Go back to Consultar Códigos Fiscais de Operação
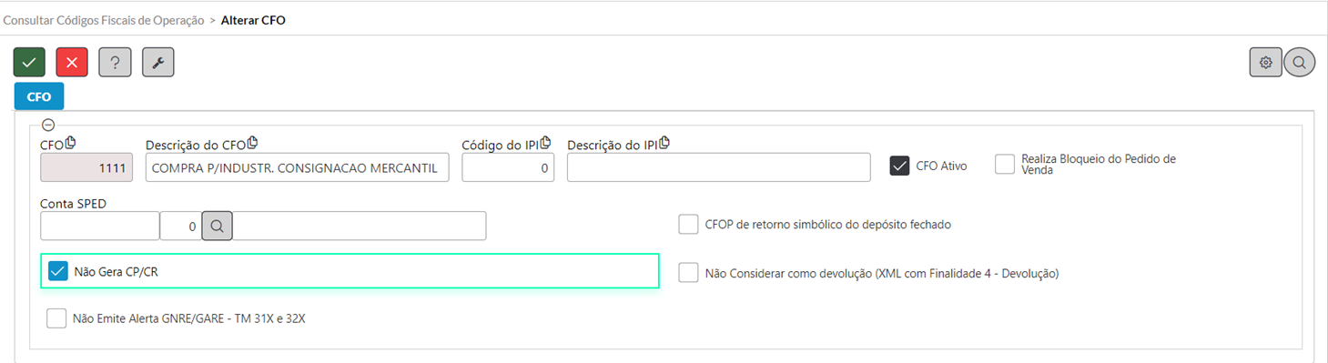The image size is (1328, 363). 104,19
